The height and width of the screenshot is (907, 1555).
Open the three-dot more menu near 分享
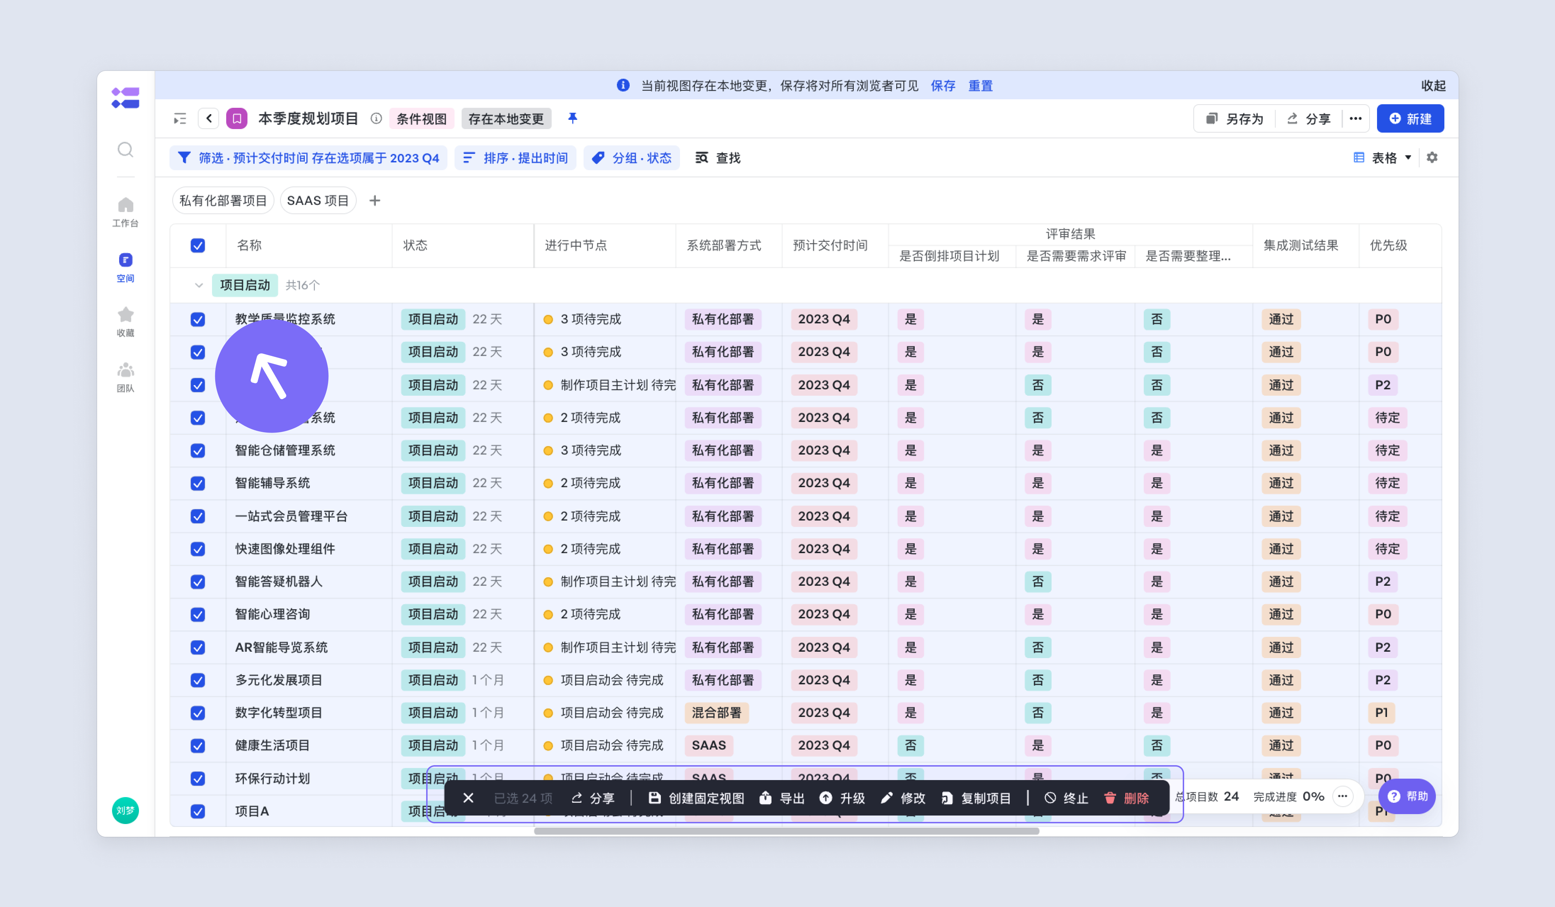click(x=1355, y=118)
